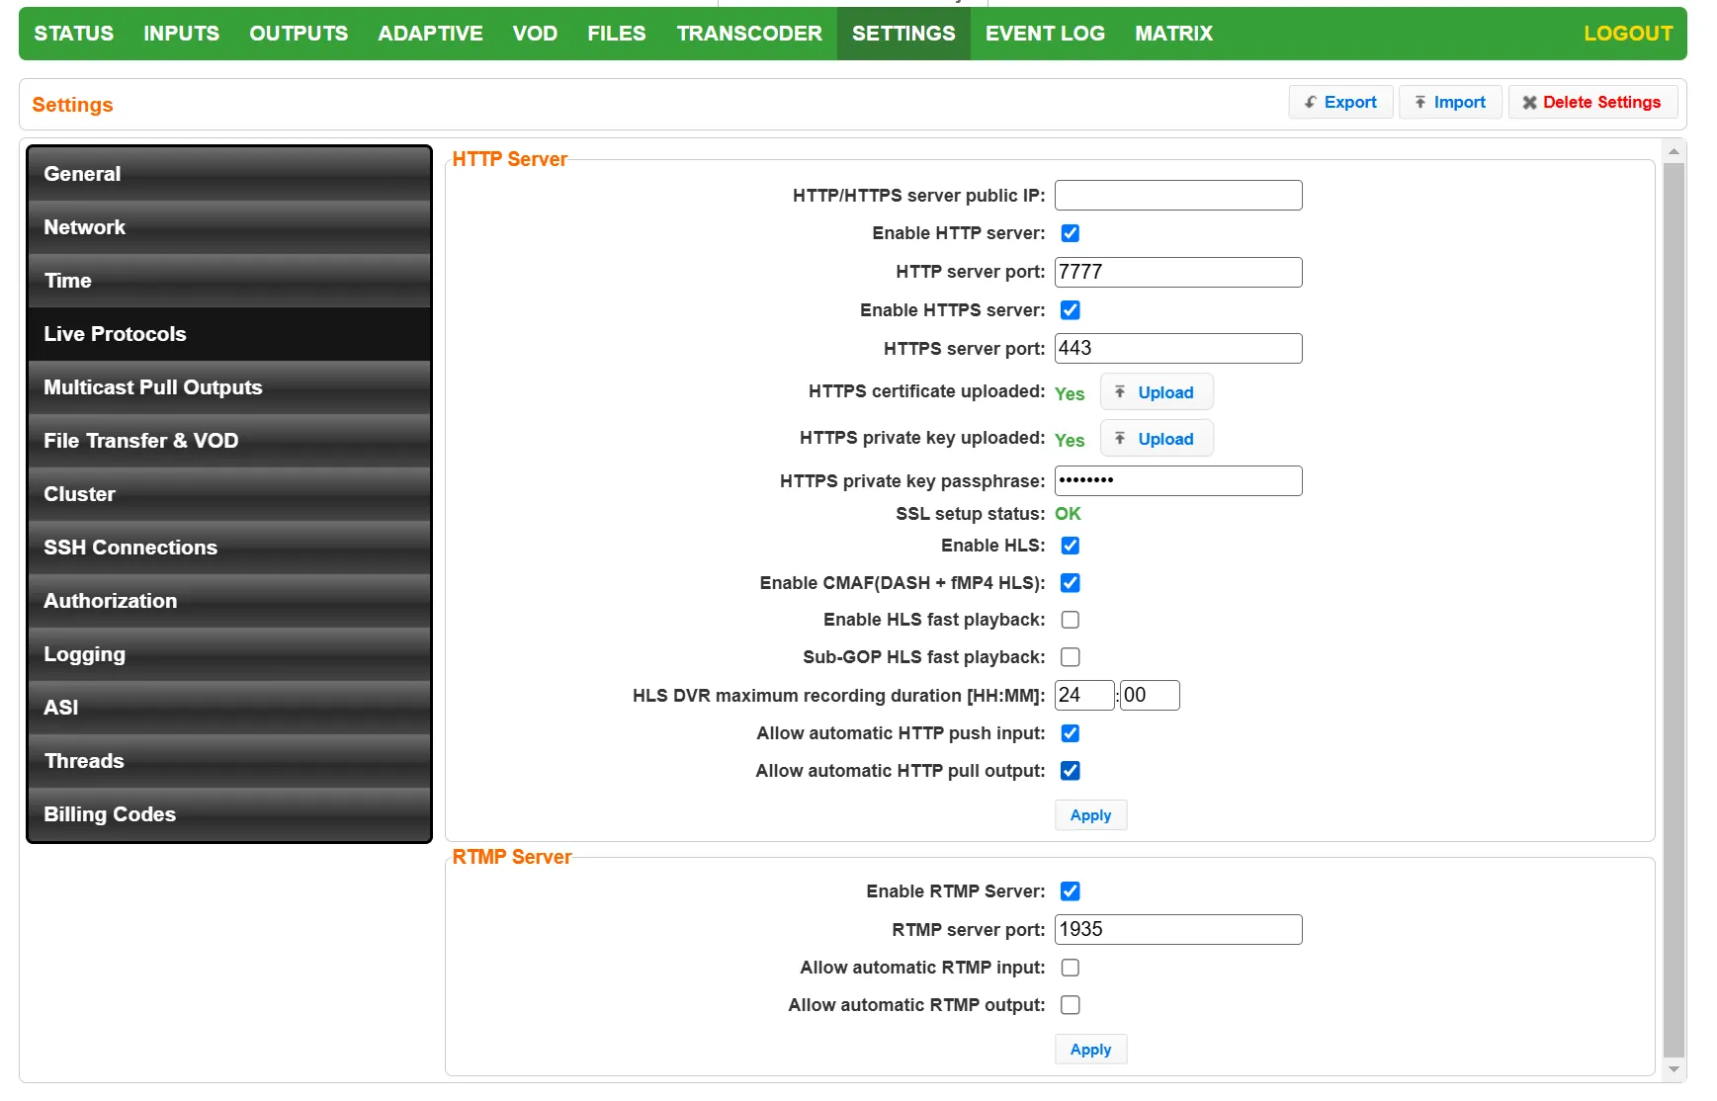This screenshot has width=1717, height=1101.
Task: Click the HTTP server port field
Action: click(1178, 272)
